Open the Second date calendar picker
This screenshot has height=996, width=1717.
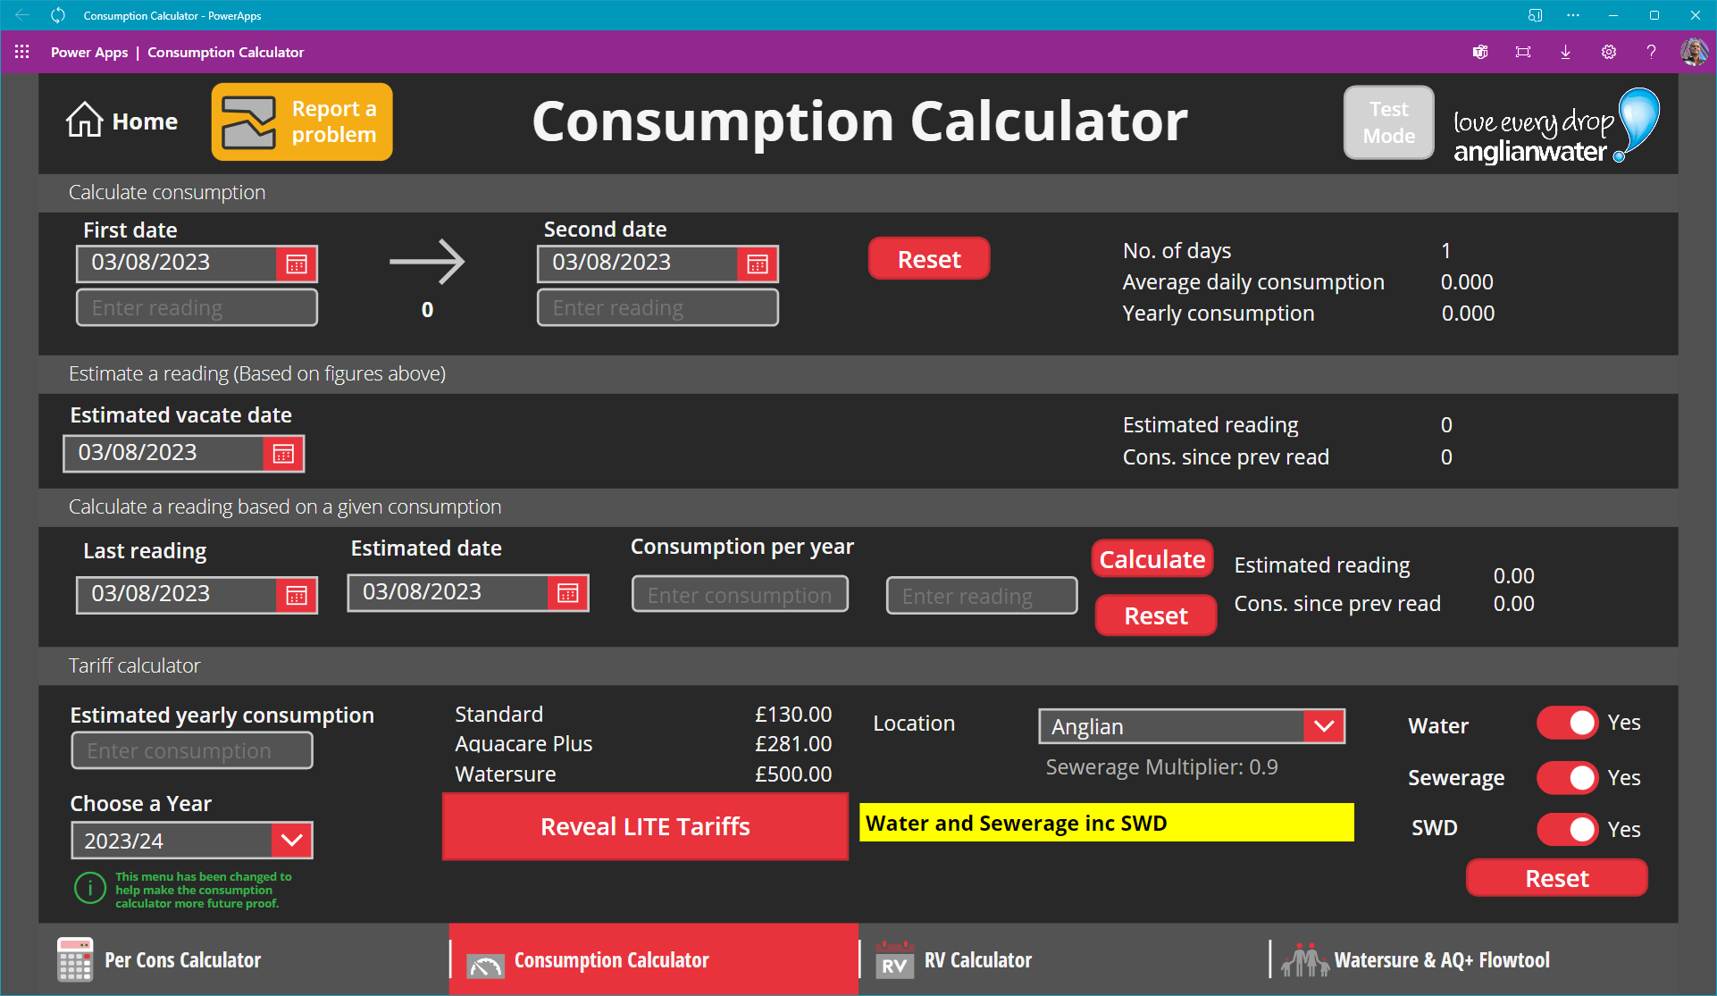(x=758, y=264)
